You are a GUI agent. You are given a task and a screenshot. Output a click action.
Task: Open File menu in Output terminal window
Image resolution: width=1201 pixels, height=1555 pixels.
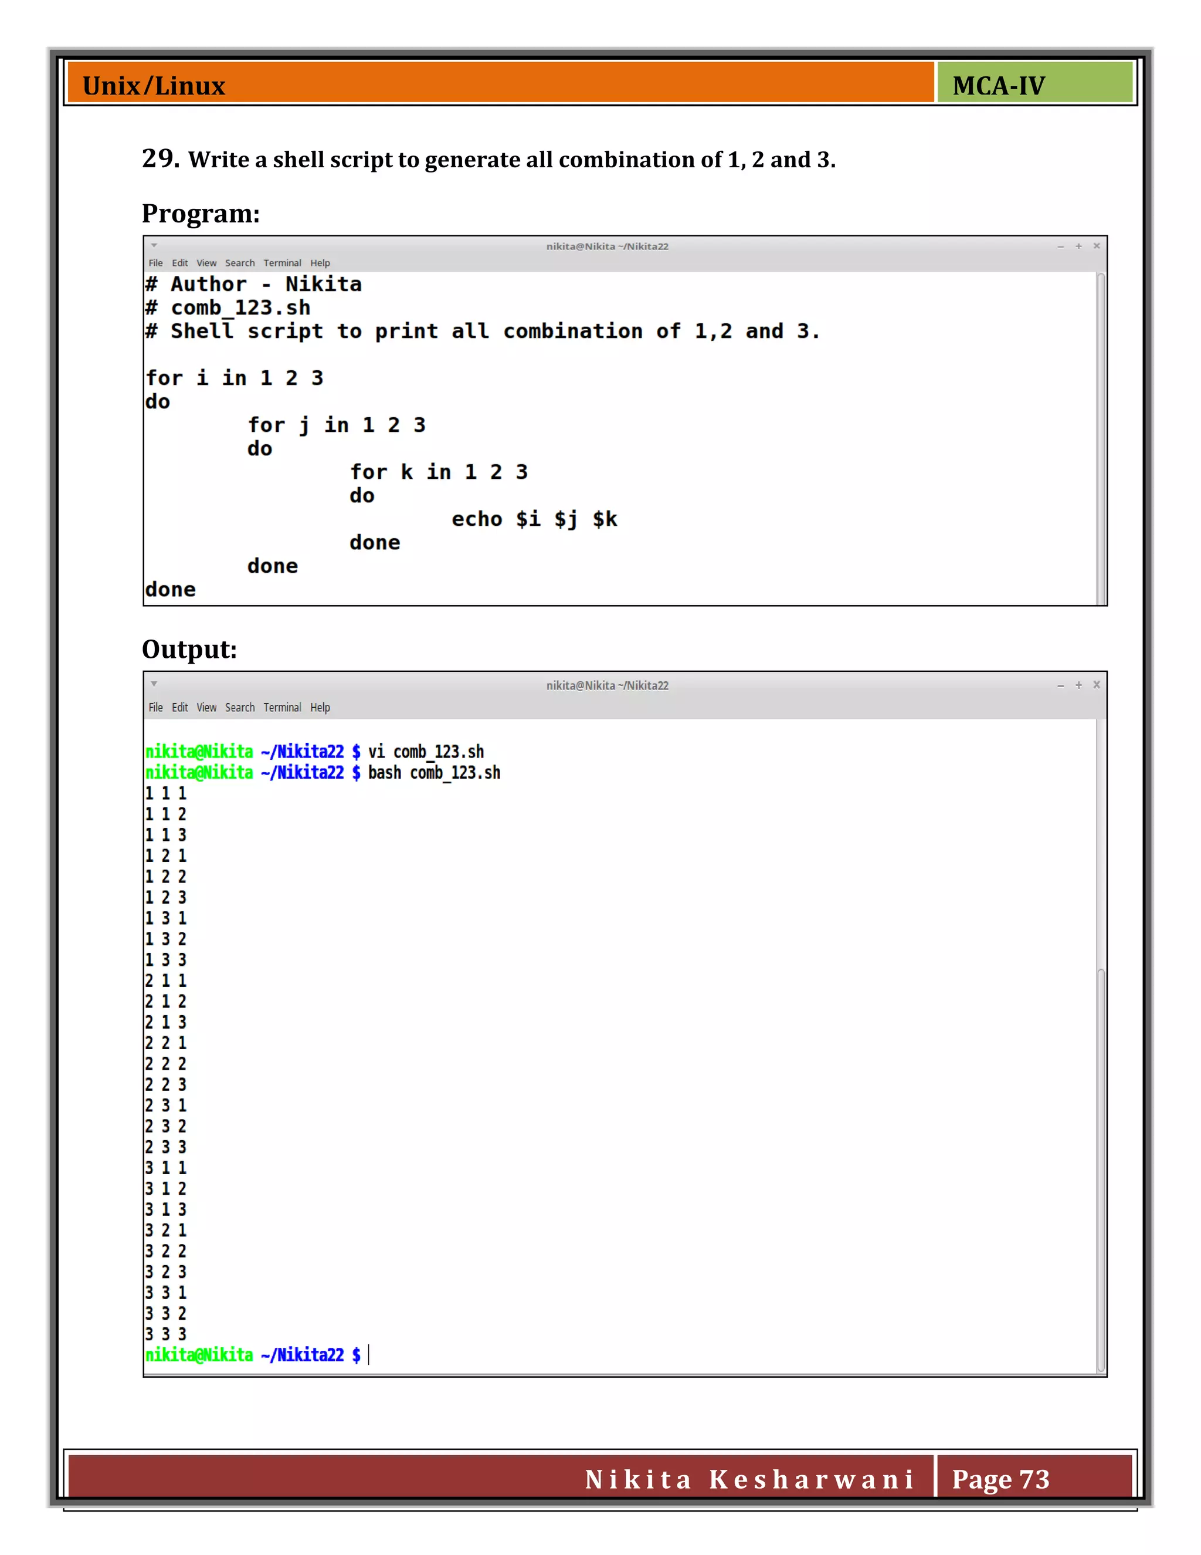[155, 707]
